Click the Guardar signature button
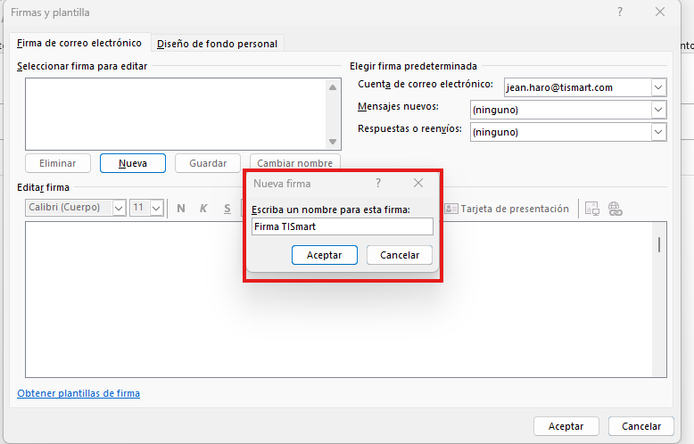694x444 pixels. [x=208, y=163]
